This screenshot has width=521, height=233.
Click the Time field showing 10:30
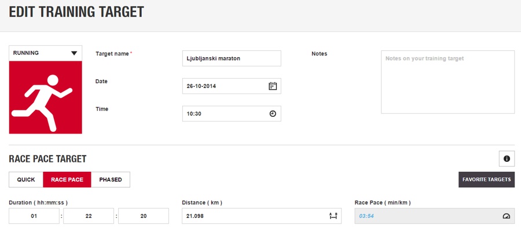coord(232,113)
